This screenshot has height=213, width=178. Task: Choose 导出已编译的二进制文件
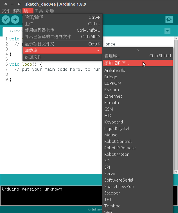pyautogui.click(x=62, y=36)
